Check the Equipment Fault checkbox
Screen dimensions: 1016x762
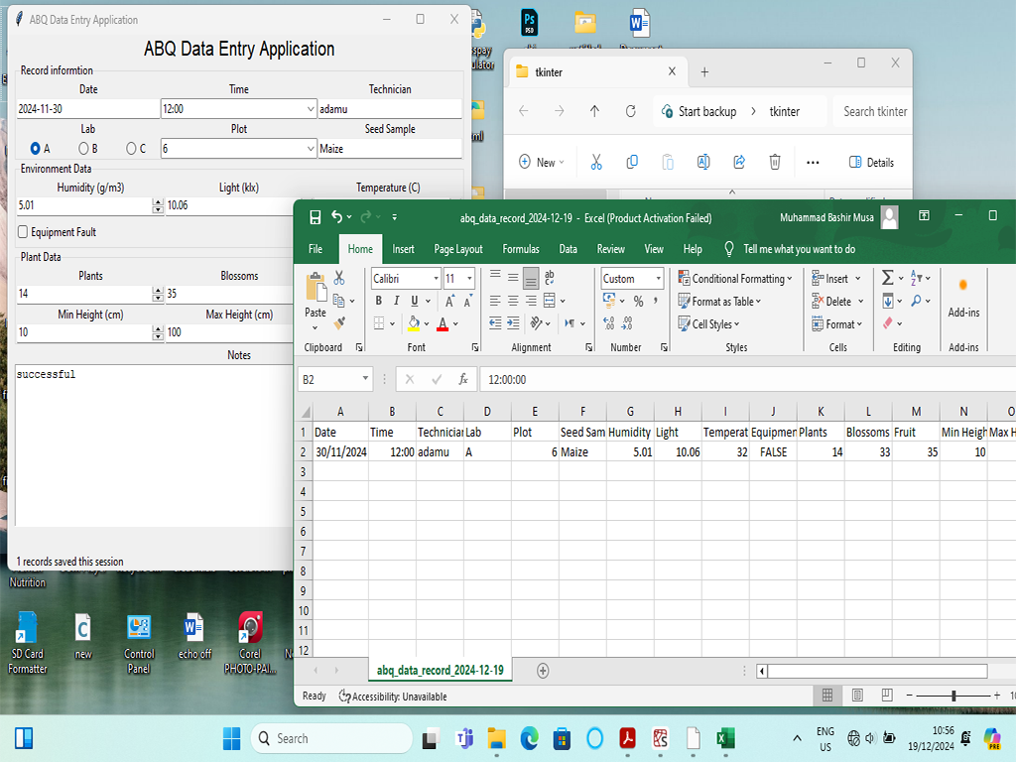(x=24, y=232)
